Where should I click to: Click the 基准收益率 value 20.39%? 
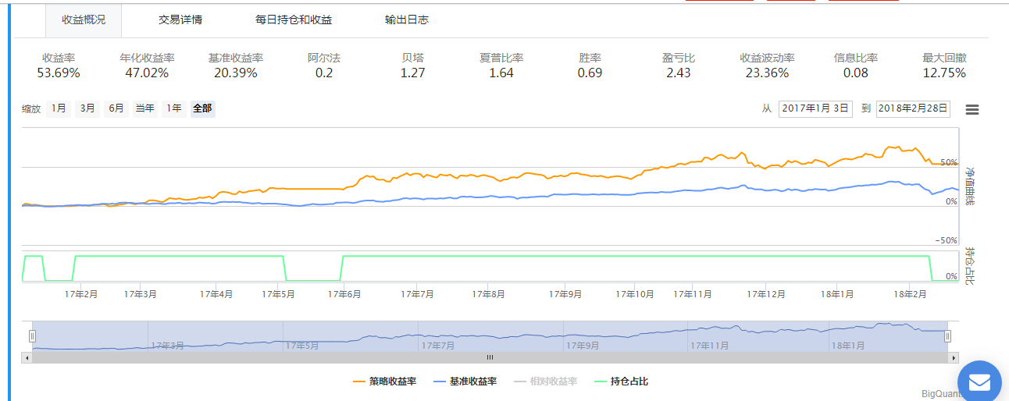235,73
